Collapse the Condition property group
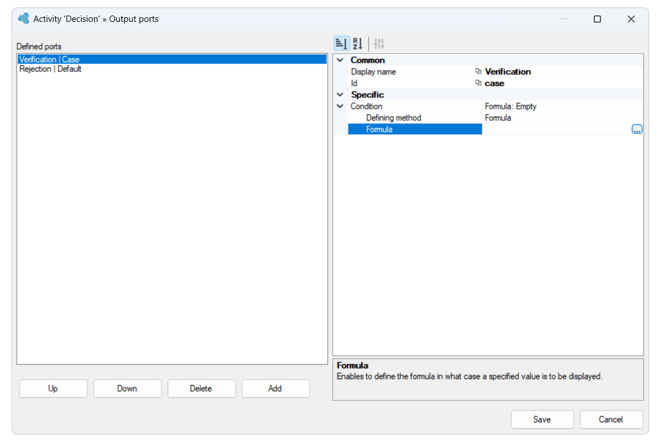Viewport: 667px width, 442px height. [340, 106]
